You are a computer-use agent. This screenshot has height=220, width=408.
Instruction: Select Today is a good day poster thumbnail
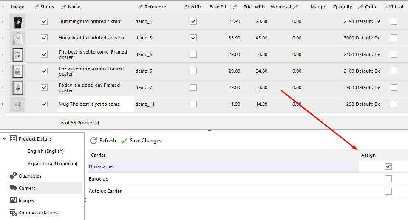tap(18, 87)
